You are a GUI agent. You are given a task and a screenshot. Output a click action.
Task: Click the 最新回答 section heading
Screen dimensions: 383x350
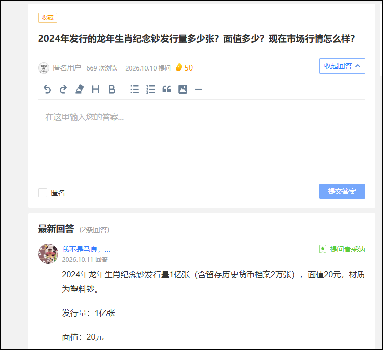pyautogui.click(x=56, y=229)
